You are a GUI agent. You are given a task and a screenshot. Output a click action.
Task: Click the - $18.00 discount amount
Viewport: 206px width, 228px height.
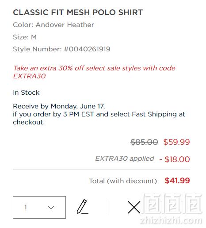coord(175,159)
